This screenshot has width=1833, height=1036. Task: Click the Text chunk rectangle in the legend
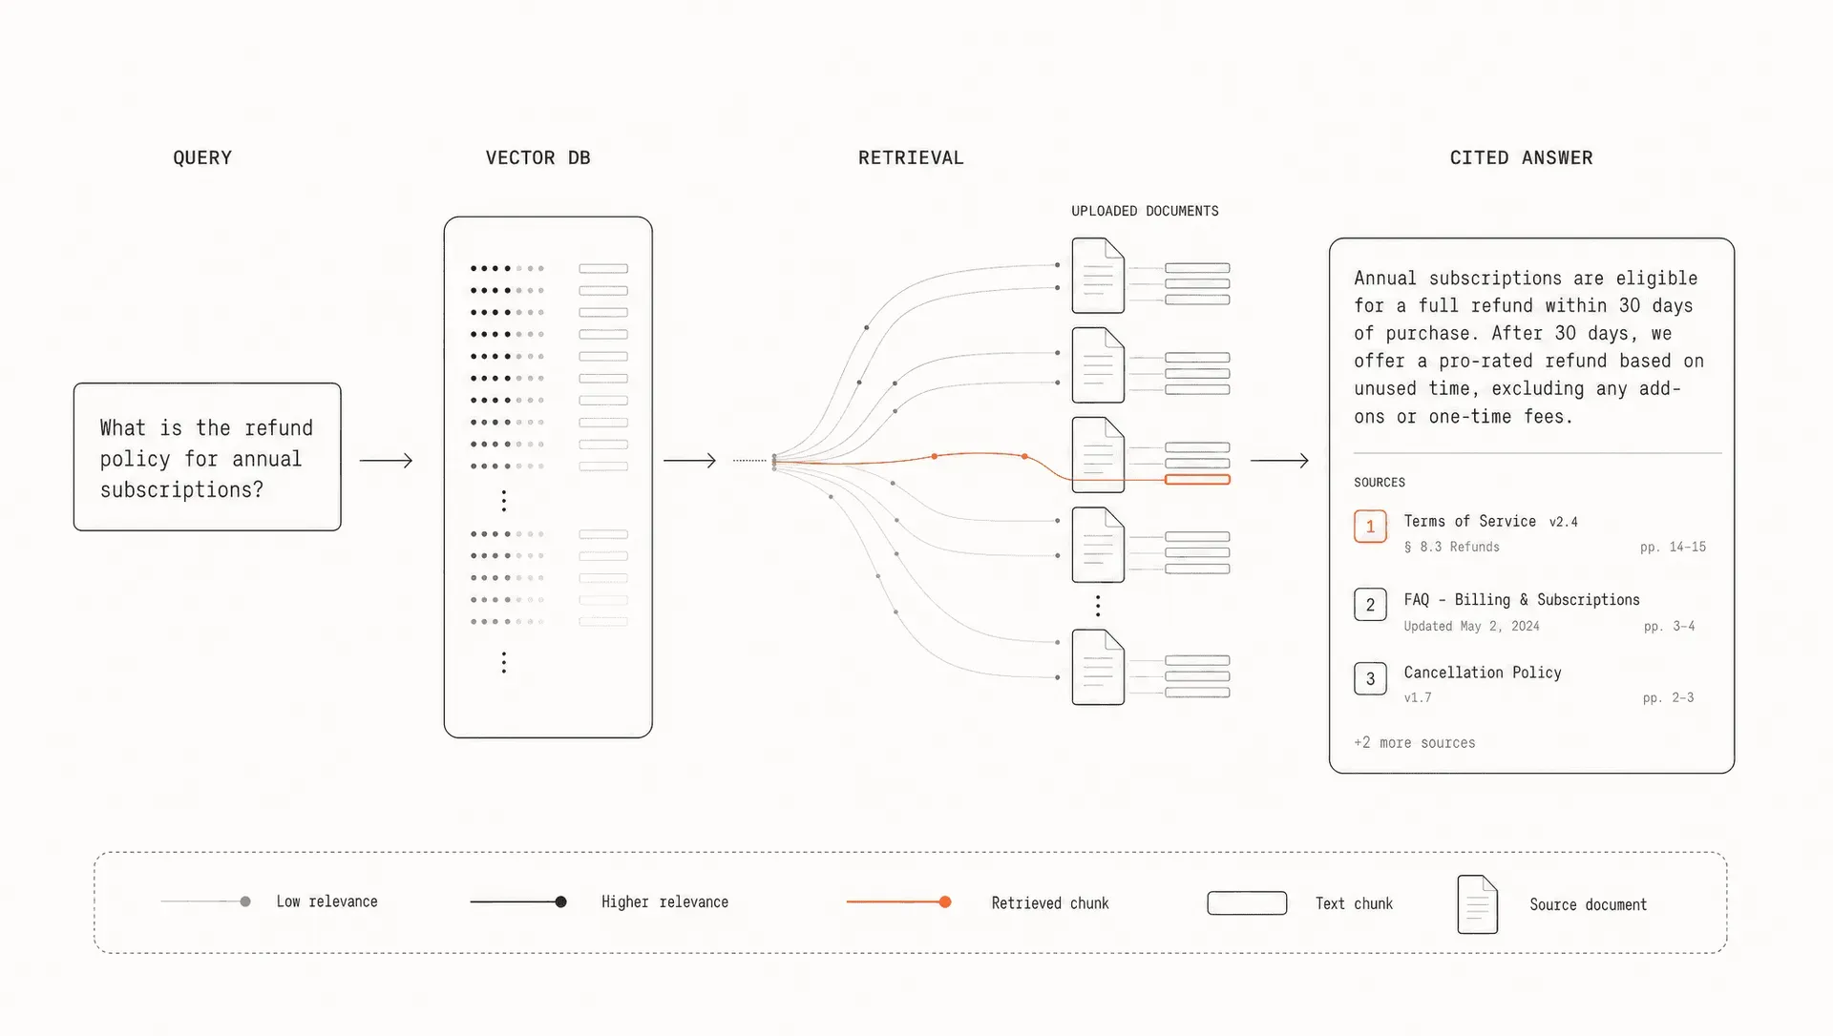pos(1247,903)
